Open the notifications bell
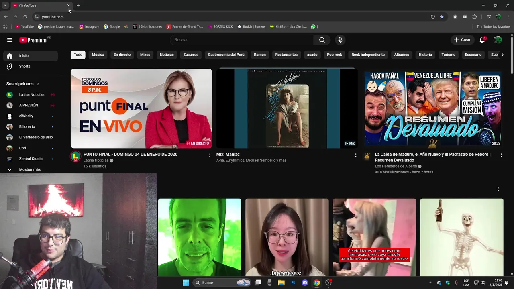This screenshot has width=514, height=289. pos(482,40)
